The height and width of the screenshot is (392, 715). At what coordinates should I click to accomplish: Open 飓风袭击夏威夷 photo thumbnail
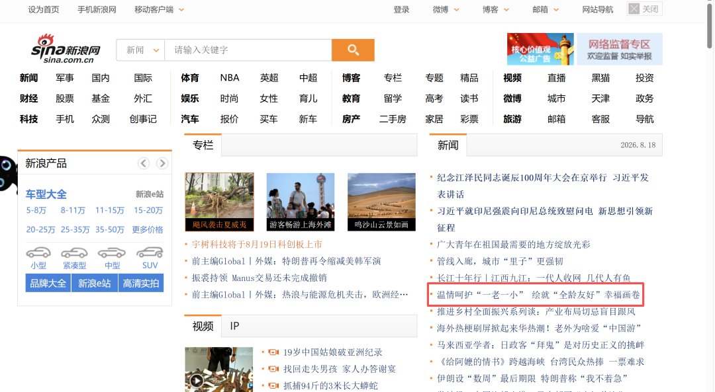[x=219, y=202]
